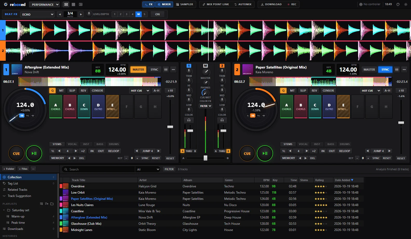Click the track browser FILTER button
This screenshot has height=239, width=411.
click(169, 169)
